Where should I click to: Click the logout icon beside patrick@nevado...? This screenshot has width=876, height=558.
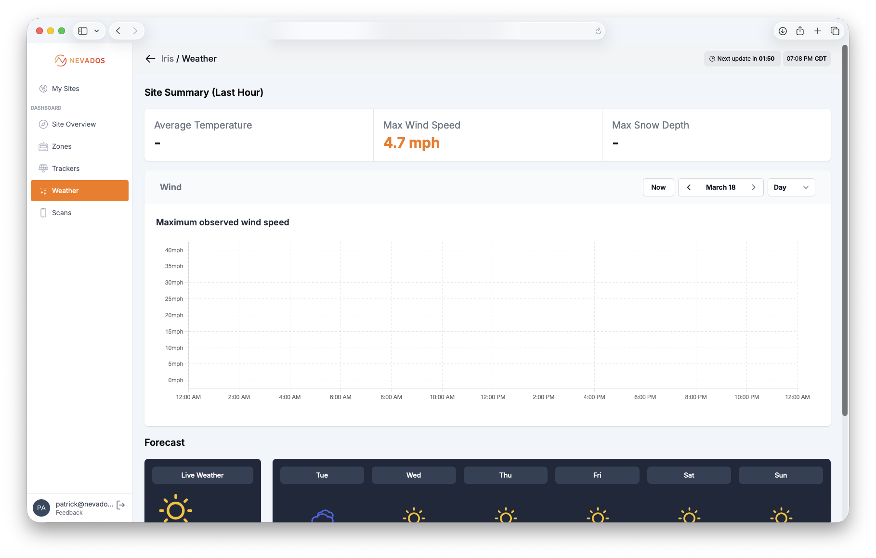[x=120, y=505]
